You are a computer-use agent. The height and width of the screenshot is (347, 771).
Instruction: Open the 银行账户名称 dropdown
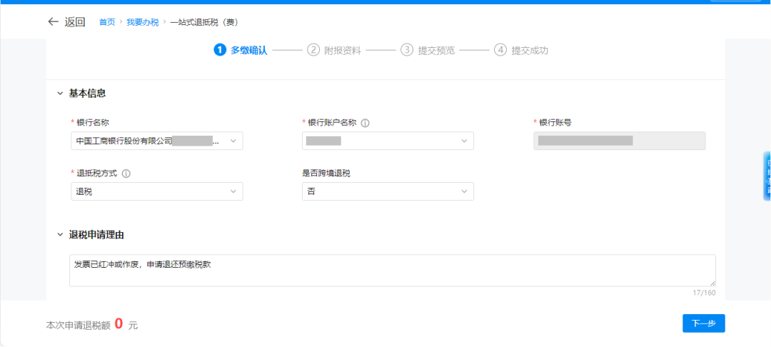tap(388, 141)
